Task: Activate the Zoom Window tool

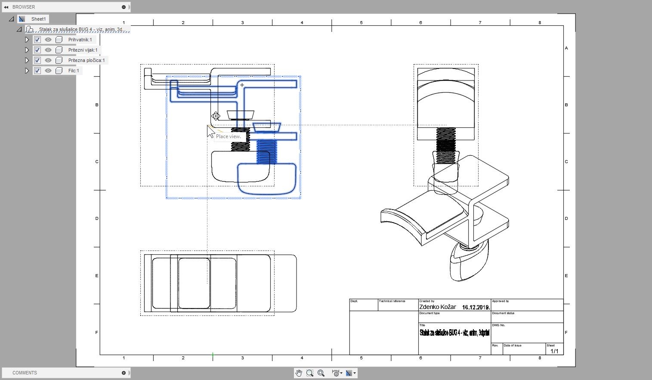Action: pos(310,373)
